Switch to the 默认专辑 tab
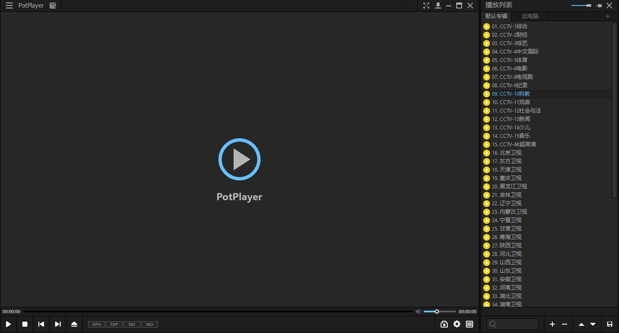This screenshot has width=619, height=333. click(x=496, y=16)
